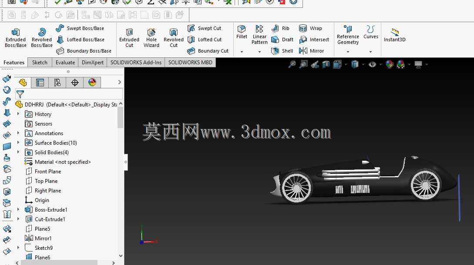Image resolution: width=474 pixels, height=265 pixels.
Task: Expand the History folder
Action: (x=18, y=114)
